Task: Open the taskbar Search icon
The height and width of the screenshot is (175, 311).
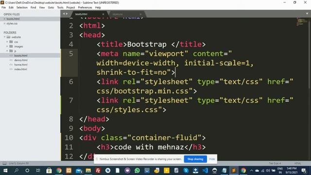Action: [17, 171]
